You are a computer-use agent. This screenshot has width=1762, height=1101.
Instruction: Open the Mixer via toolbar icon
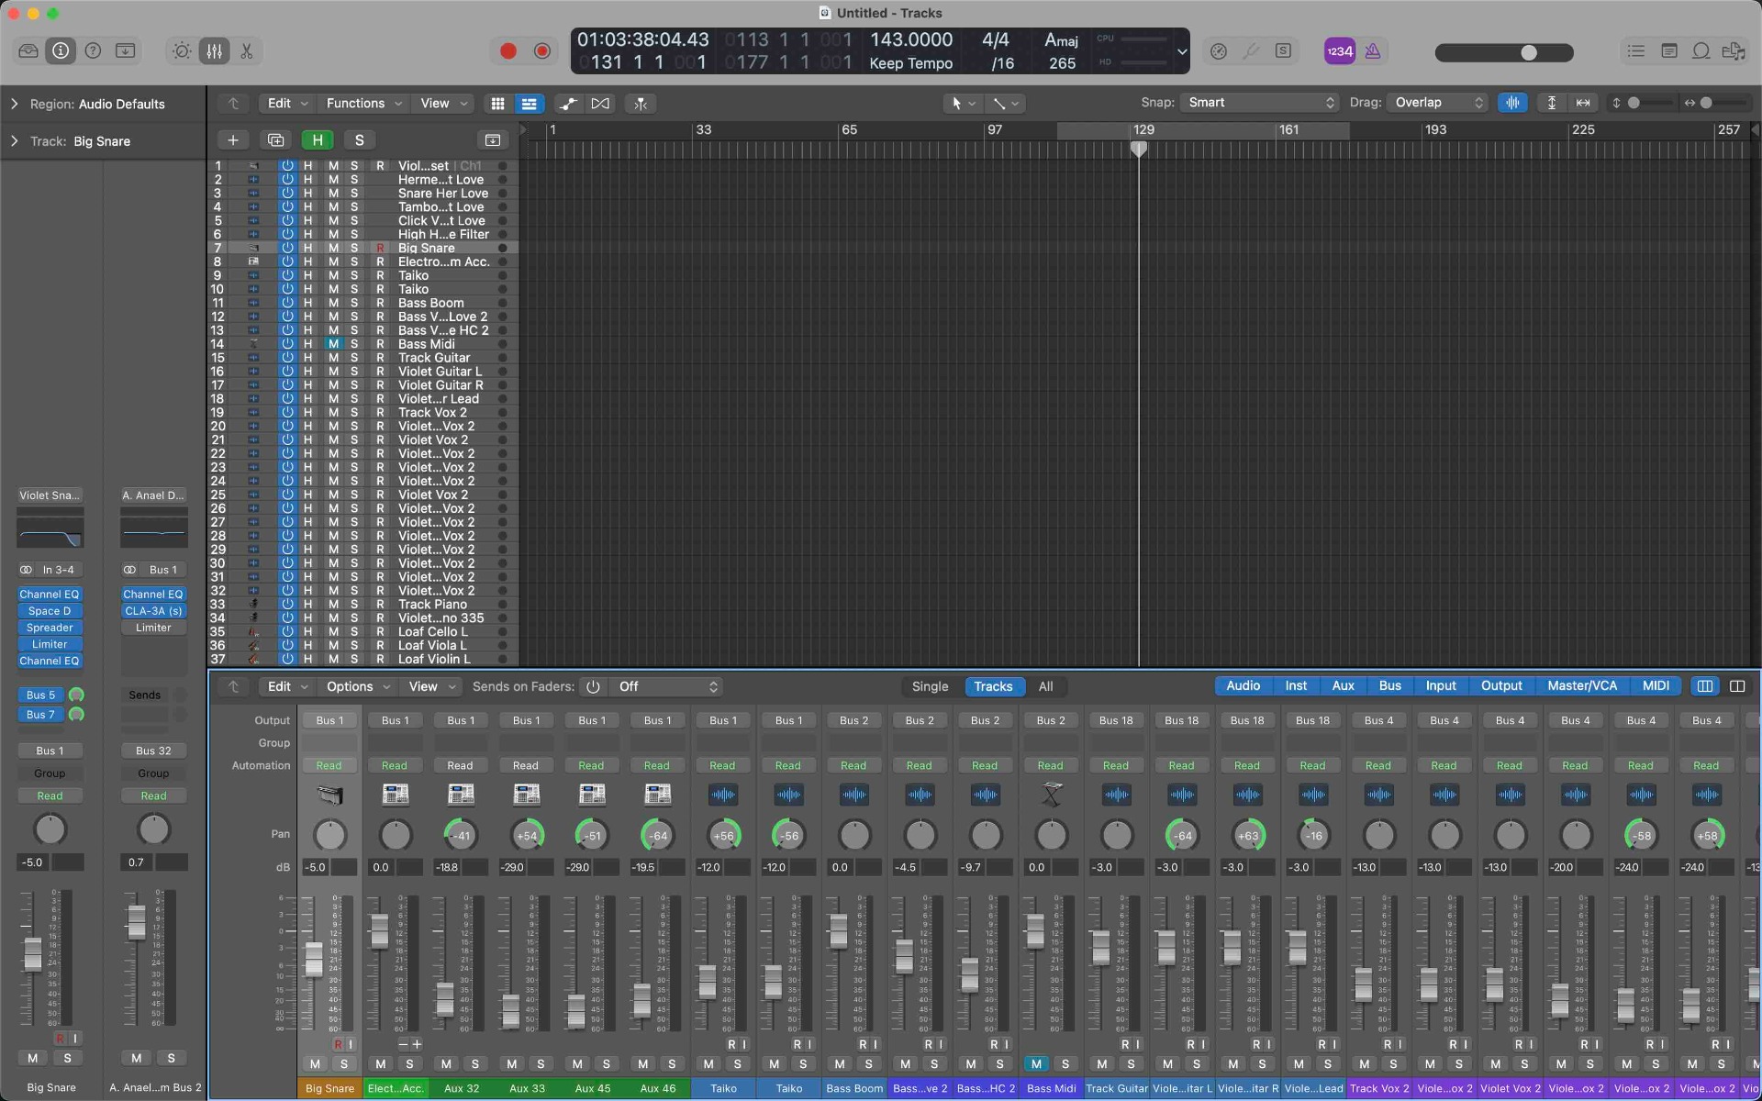214,51
